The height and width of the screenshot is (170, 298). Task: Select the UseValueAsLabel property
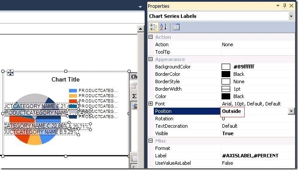[x=173, y=163]
